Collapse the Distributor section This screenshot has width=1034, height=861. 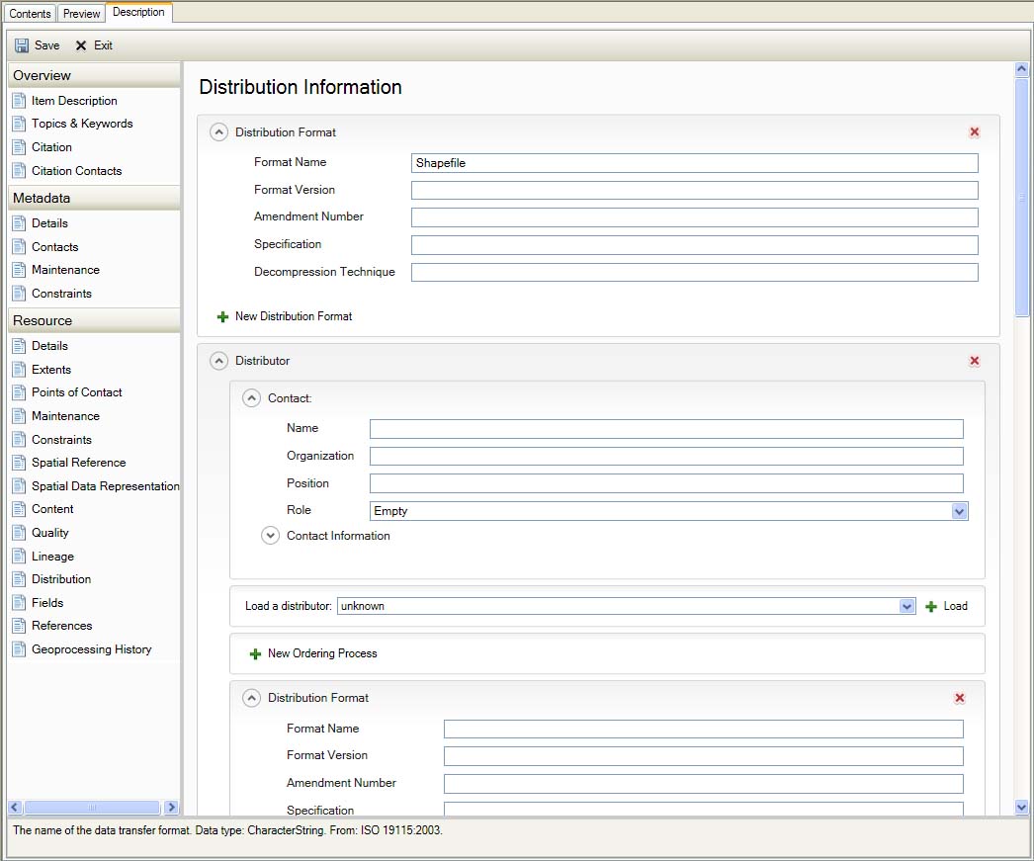pos(219,362)
